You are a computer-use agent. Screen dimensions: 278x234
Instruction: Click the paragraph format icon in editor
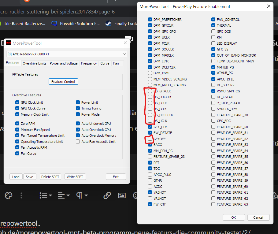point(79,195)
